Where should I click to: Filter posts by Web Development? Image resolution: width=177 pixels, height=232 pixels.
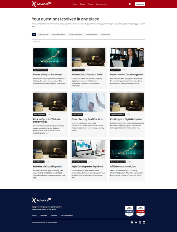92,34
